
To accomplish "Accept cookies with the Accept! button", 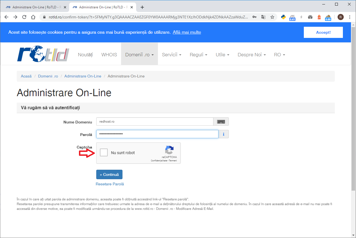I will coord(323,32).
